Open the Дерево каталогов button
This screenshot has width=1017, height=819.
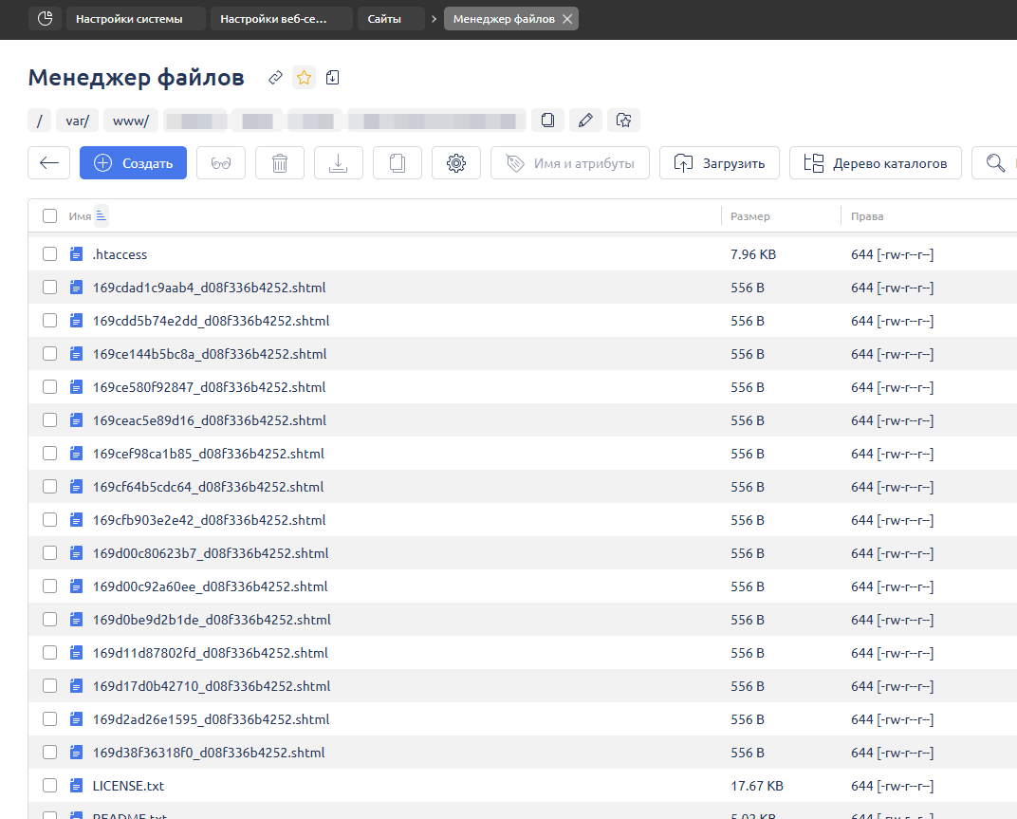[875, 163]
